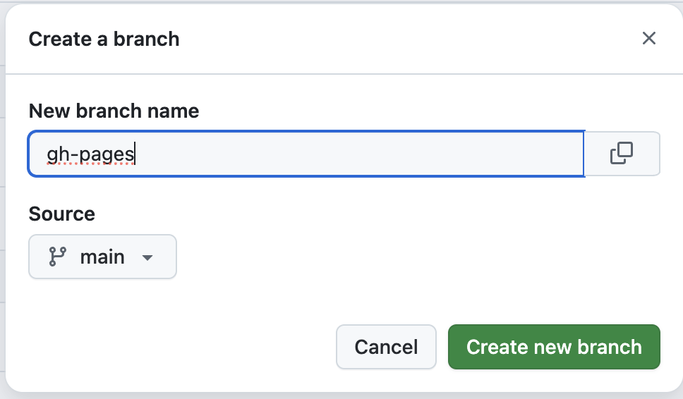The width and height of the screenshot is (683, 399).
Task: Select the main source branch dropdown
Action: (102, 257)
